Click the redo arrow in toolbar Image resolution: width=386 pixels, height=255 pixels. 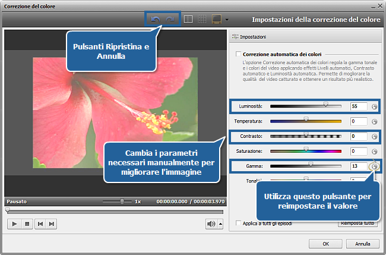point(170,20)
